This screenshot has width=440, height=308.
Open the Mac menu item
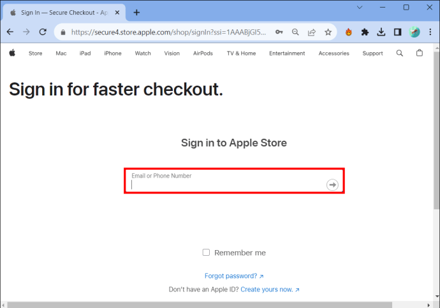click(61, 53)
